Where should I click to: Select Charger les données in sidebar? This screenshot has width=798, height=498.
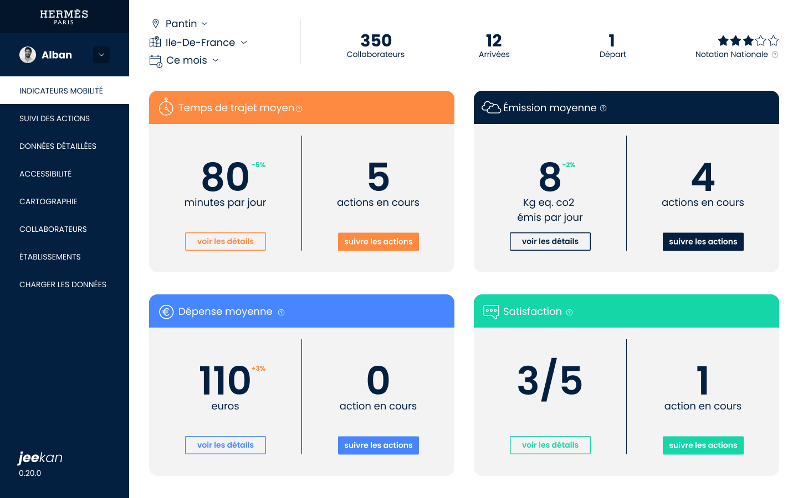[63, 284]
